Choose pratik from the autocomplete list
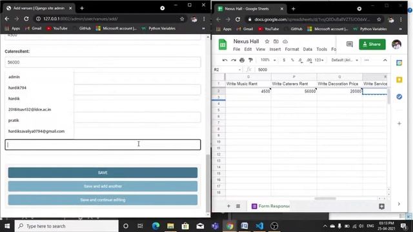Viewport: 413px width, 232px height. click(39, 121)
